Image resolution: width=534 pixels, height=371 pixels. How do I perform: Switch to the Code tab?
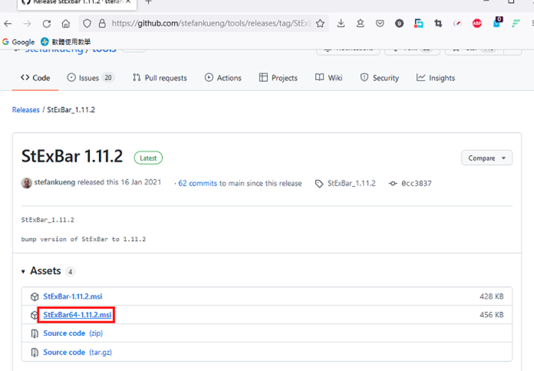tap(35, 78)
